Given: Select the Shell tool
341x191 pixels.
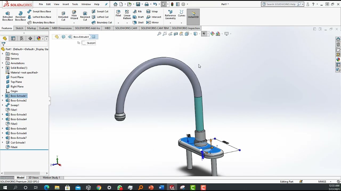Looking at the screenshot, I should point(138,23).
